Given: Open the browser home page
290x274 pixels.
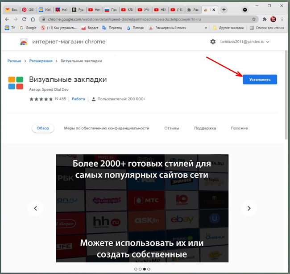Looking at the screenshot, I should pyautogui.click(x=33, y=19).
